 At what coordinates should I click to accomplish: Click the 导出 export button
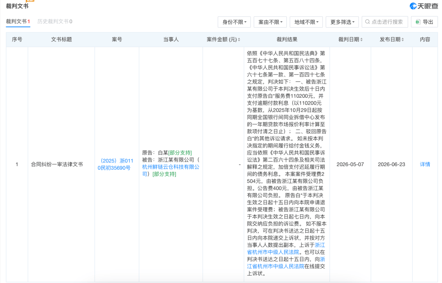point(424,22)
